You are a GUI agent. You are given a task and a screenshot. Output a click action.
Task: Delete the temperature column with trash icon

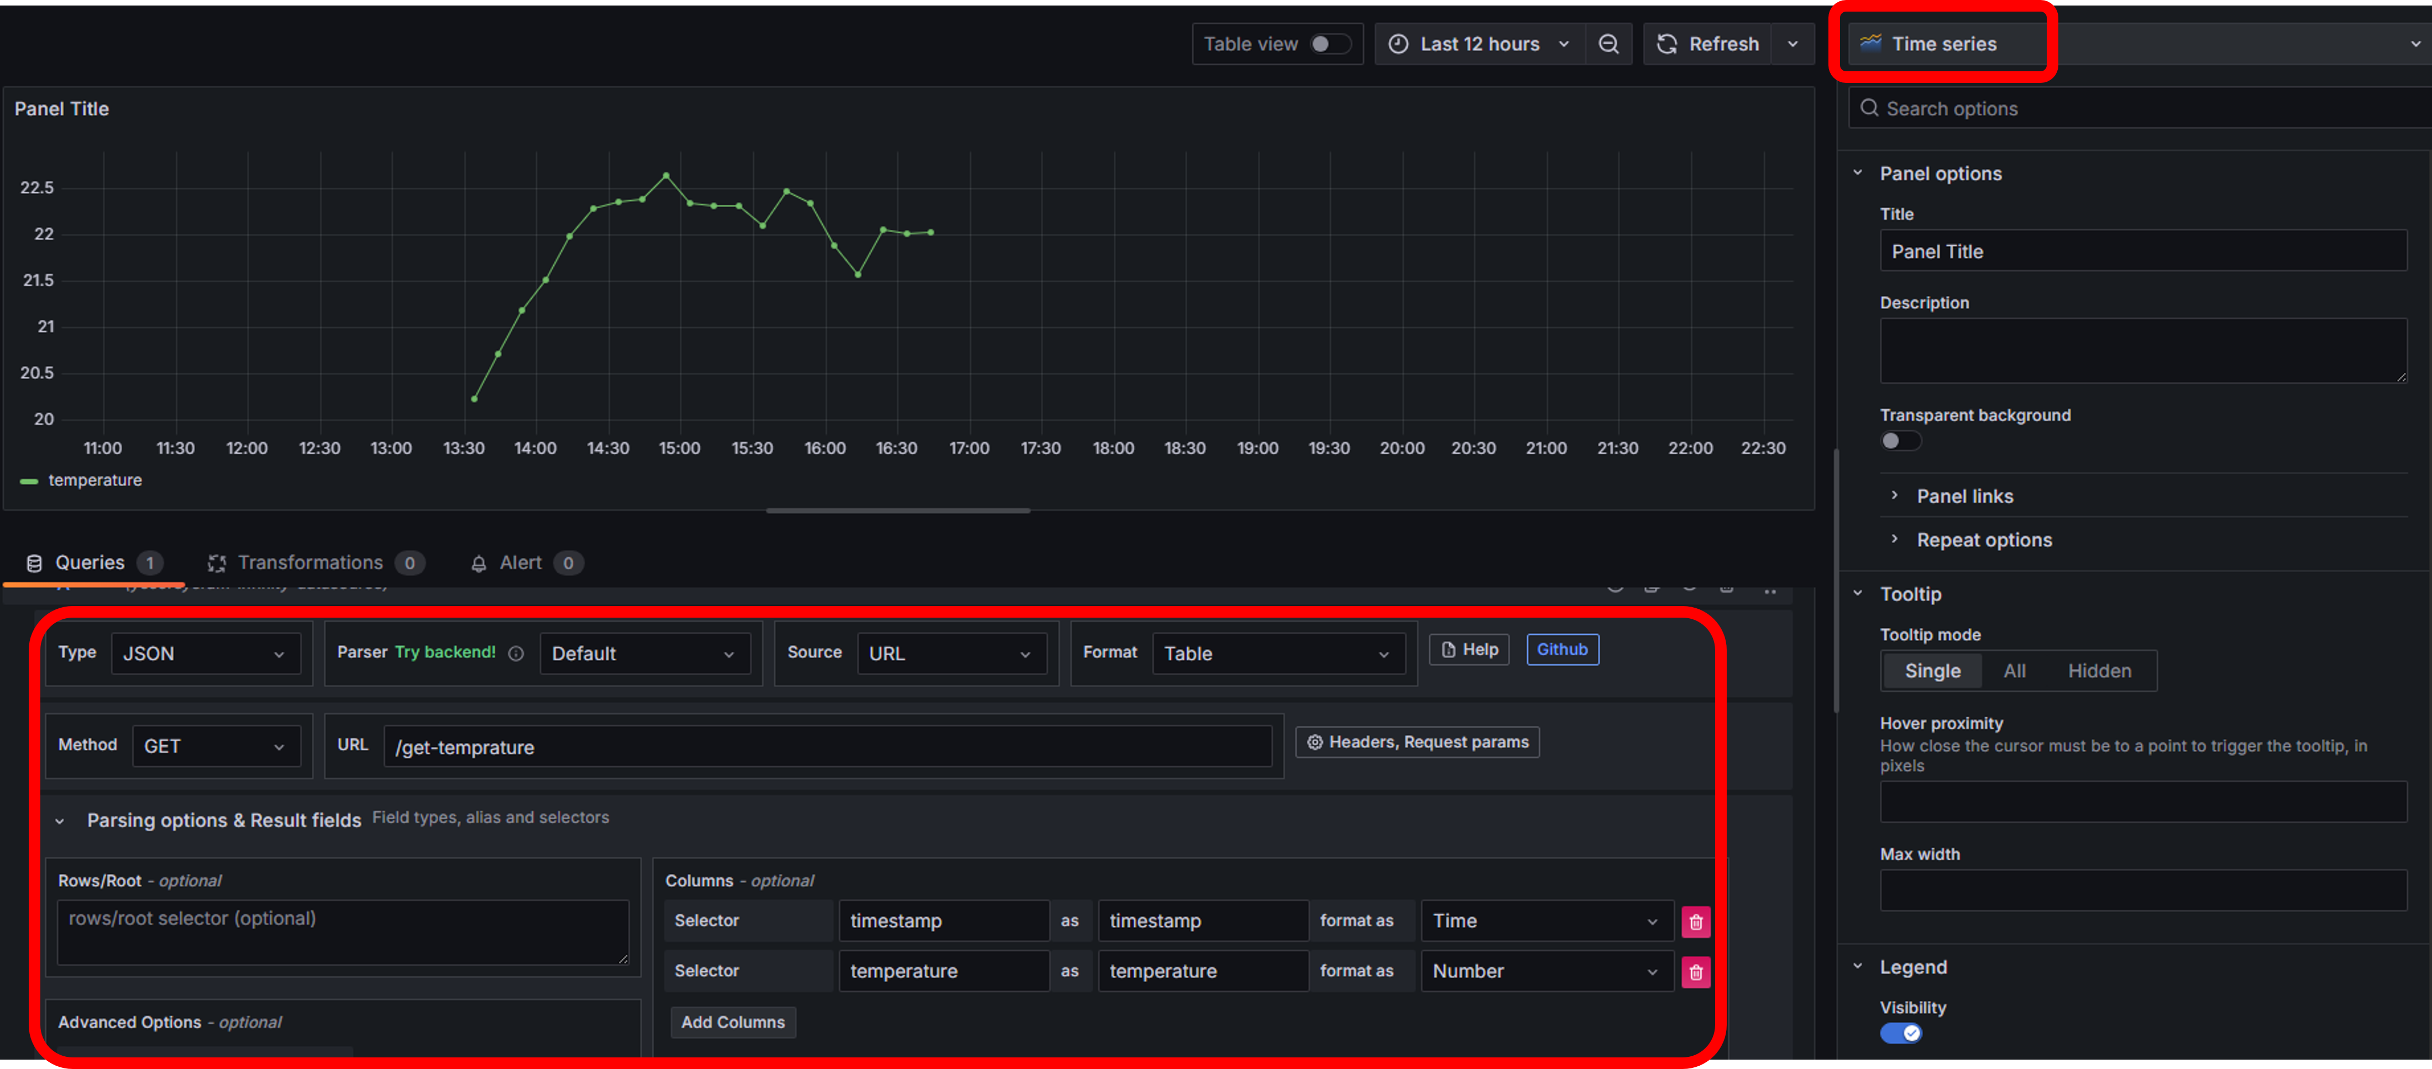click(x=1696, y=972)
